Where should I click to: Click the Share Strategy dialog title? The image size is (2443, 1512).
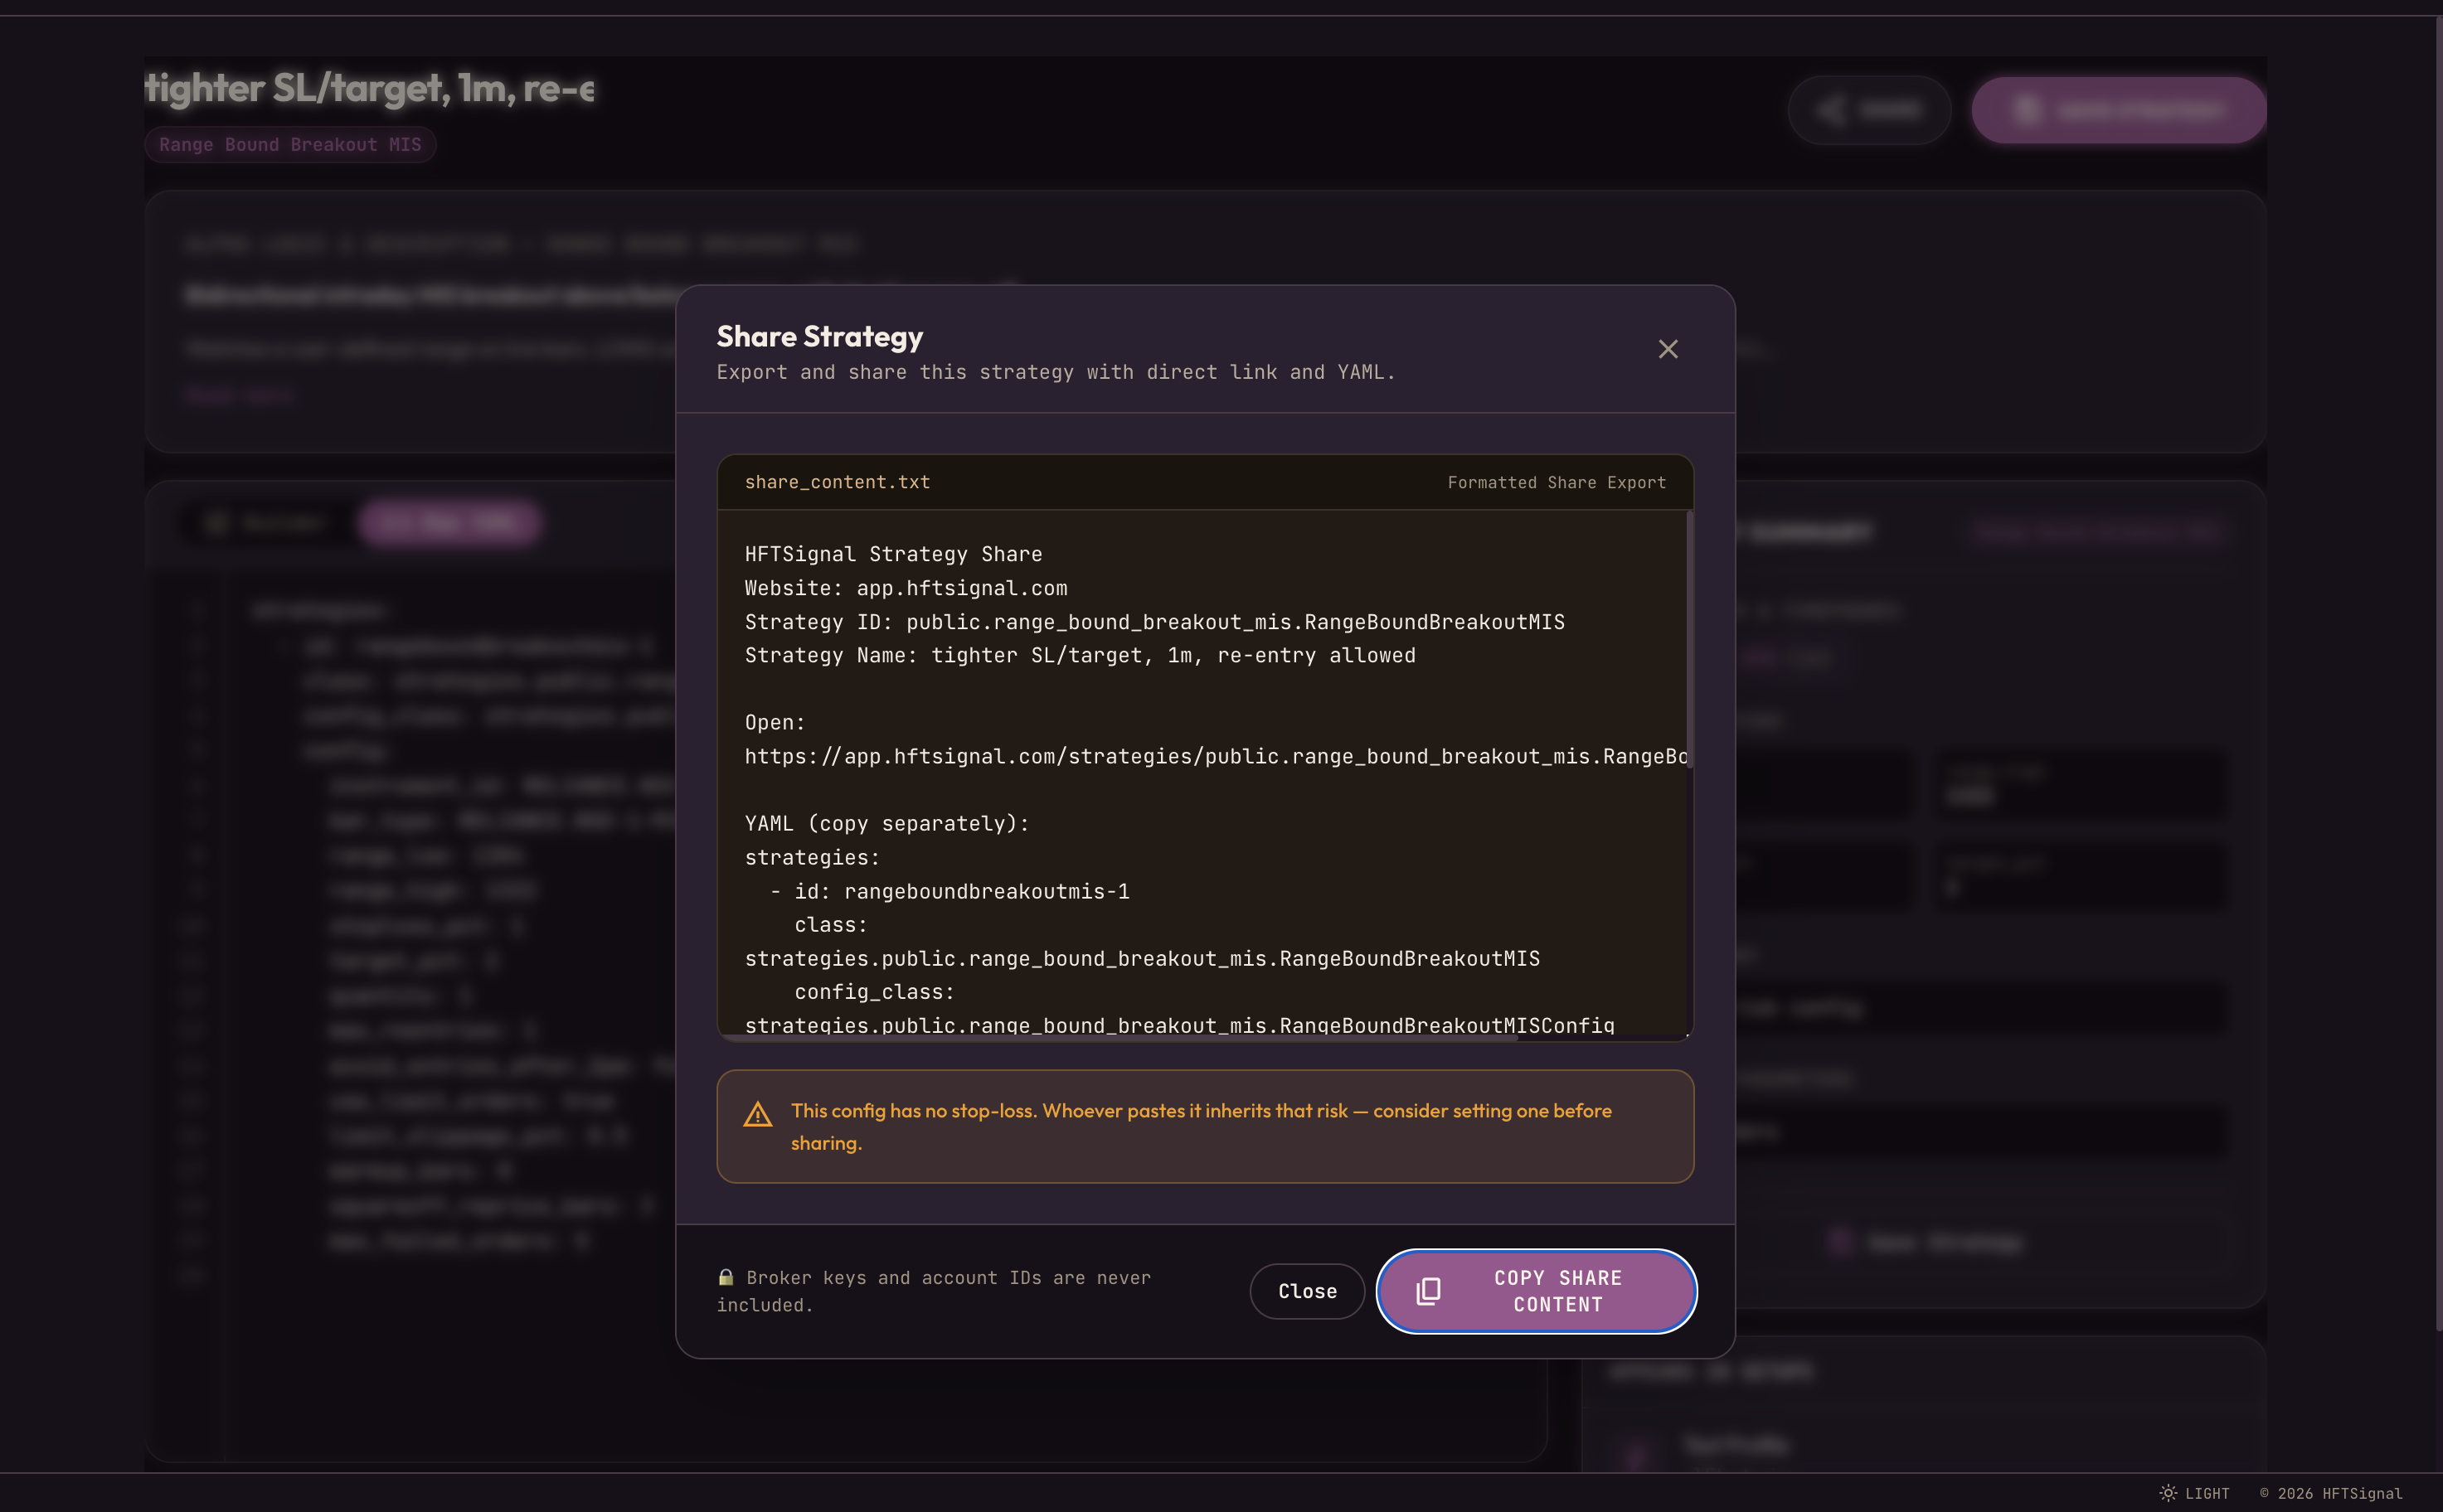pyautogui.click(x=819, y=337)
